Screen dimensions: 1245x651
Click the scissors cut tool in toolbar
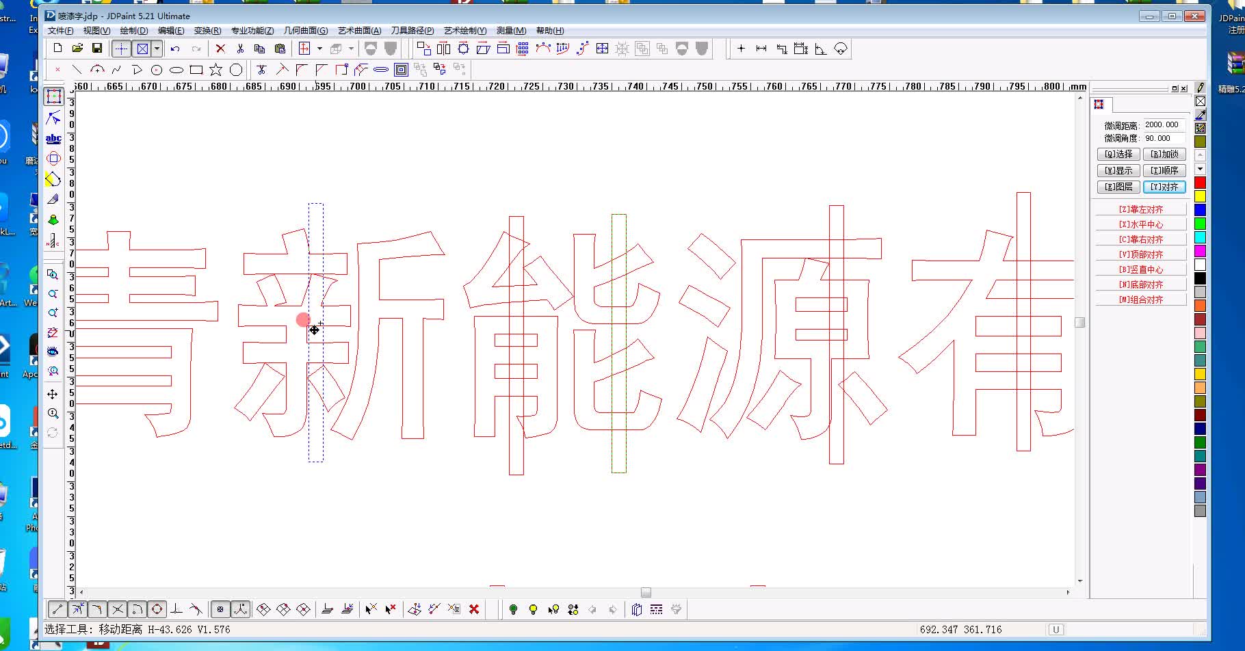(x=240, y=49)
